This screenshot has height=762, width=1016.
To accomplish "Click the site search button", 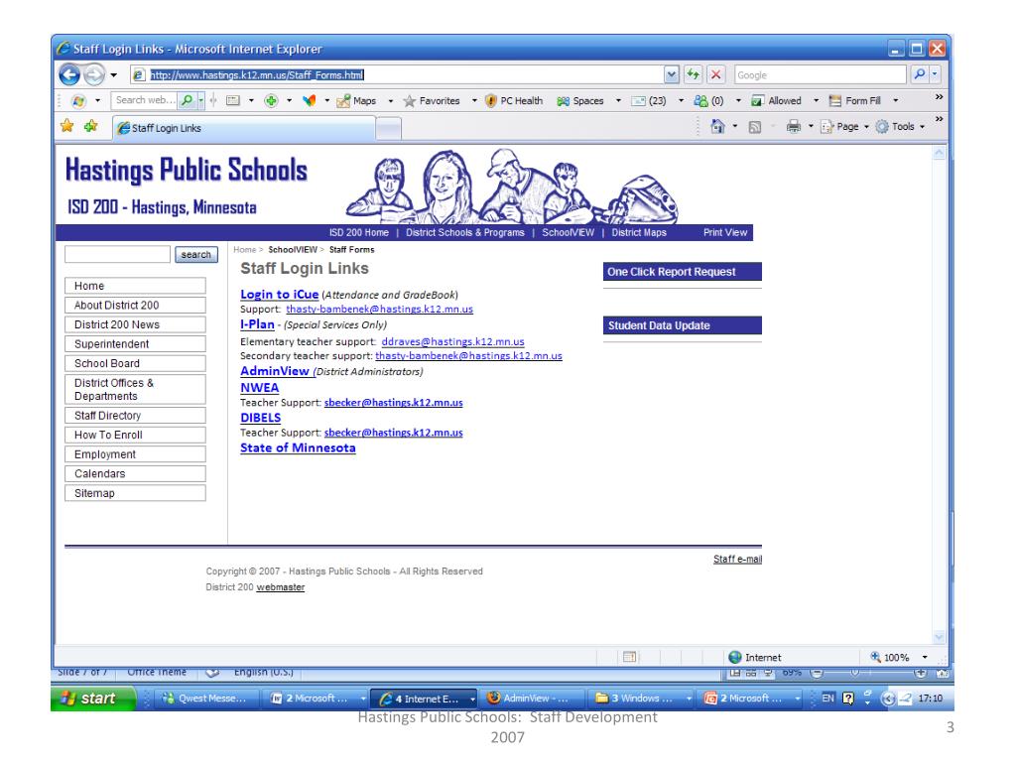I will 196,255.
